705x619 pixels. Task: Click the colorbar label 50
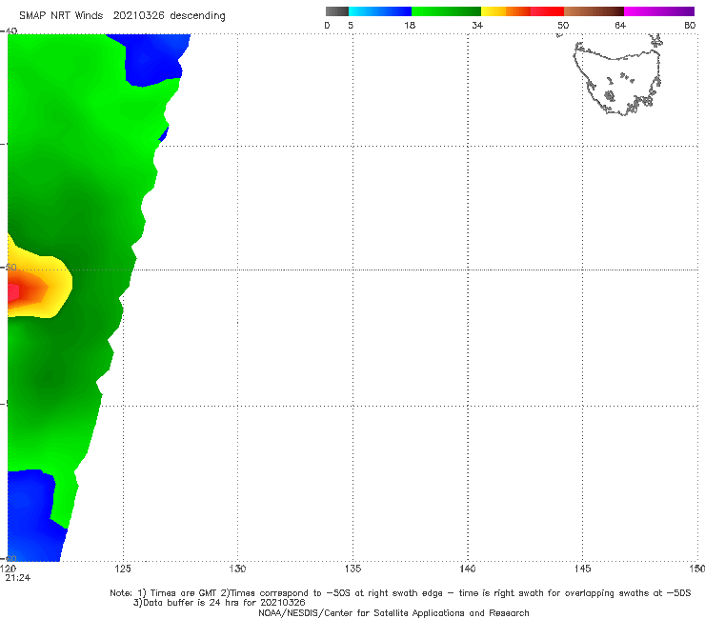click(563, 26)
